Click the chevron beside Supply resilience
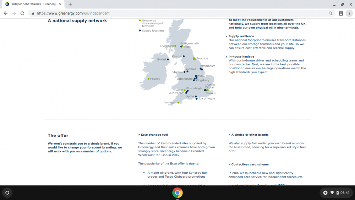 tap(226, 37)
